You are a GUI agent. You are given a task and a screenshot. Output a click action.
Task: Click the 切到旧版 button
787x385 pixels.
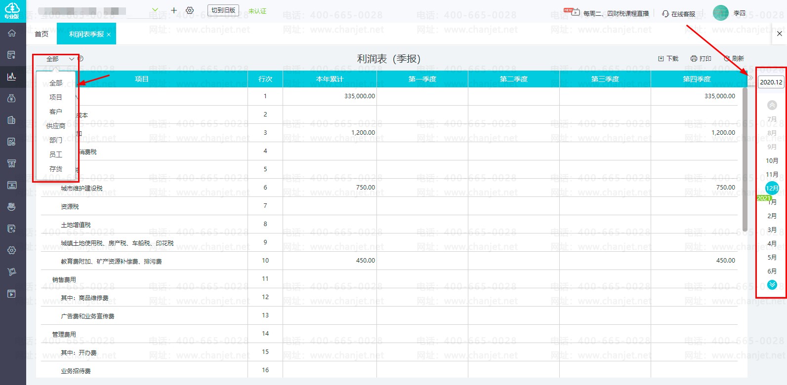pos(223,10)
